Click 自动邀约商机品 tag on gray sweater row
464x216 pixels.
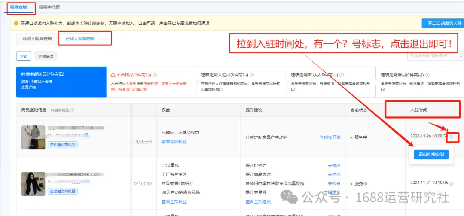tap(63, 145)
